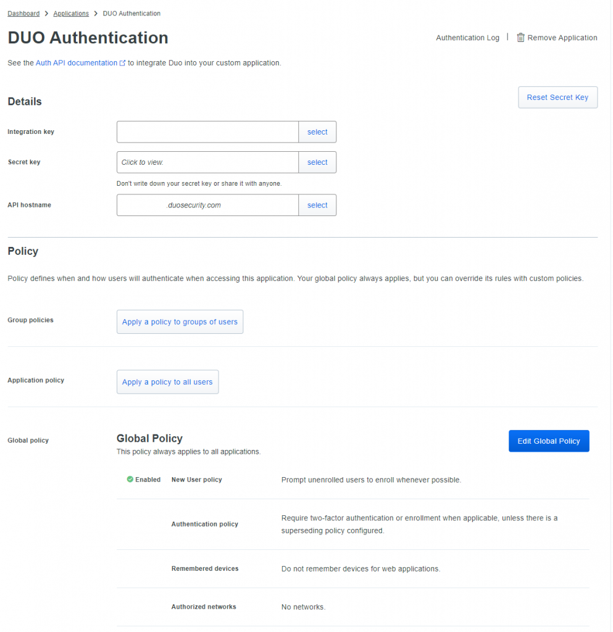613x632 pixels.
Task: Click the 'Global policy' row label
Action: point(28,440)
